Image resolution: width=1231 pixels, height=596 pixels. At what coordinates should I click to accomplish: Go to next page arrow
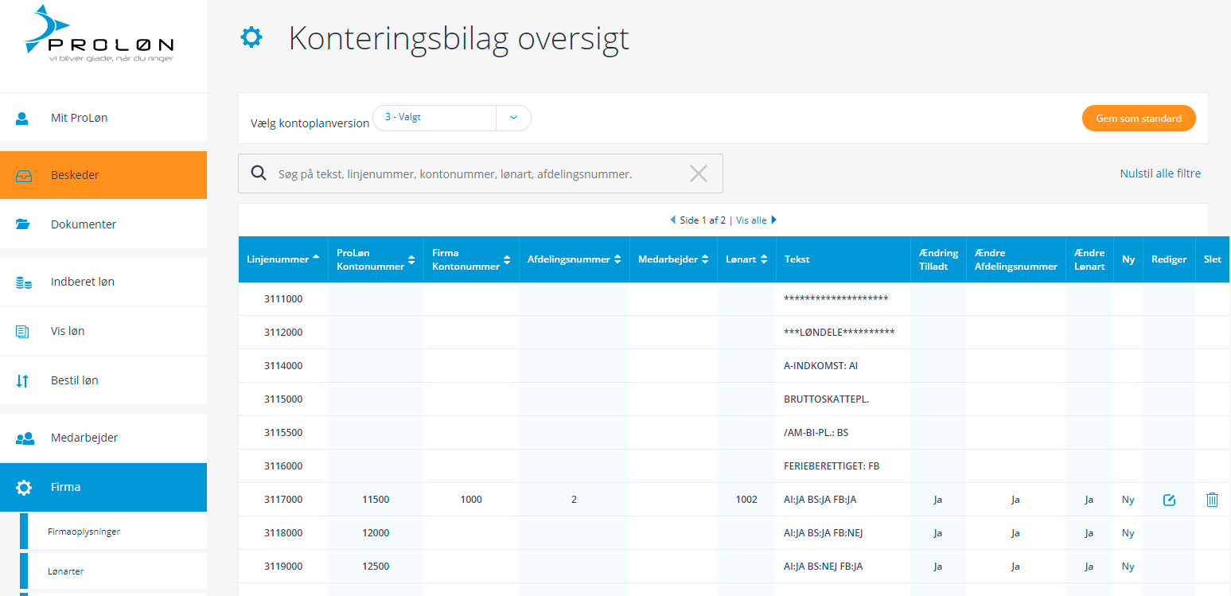(773, 220)
